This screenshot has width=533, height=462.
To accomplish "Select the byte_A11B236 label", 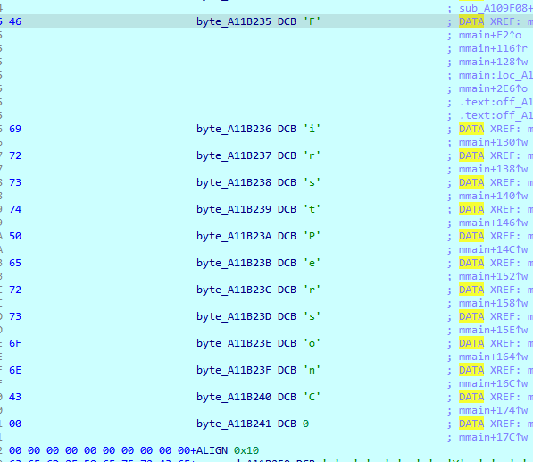I will point(234,129).
